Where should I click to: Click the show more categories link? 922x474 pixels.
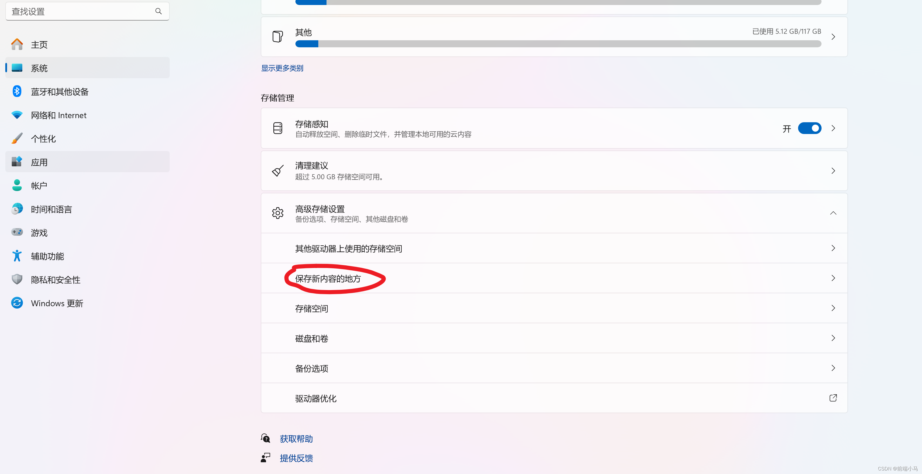[282, 68]
